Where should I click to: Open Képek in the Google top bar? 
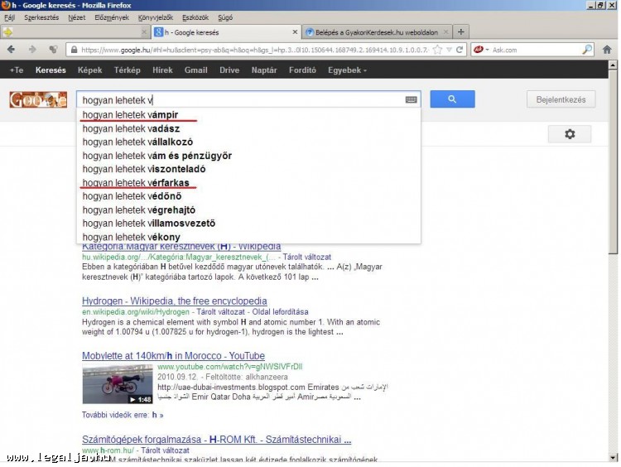89,70
